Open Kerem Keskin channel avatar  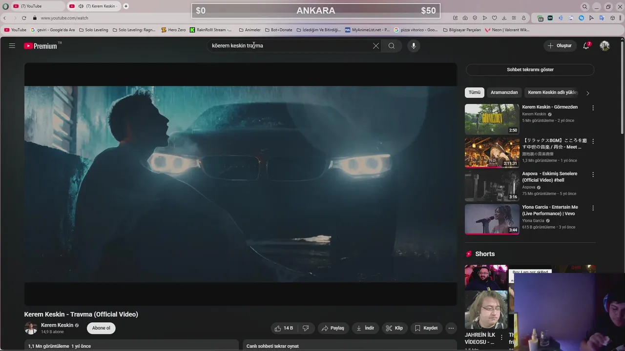pyautogui.click(x=31, y=328)
